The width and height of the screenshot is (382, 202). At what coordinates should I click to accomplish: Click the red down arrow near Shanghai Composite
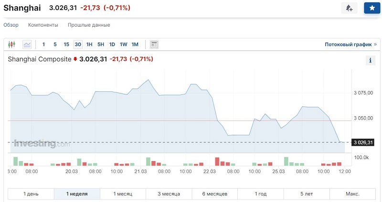75,60
